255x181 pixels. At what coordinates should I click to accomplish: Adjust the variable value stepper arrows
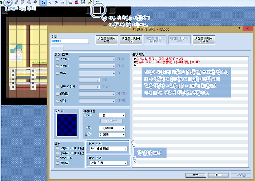(98, 80)
